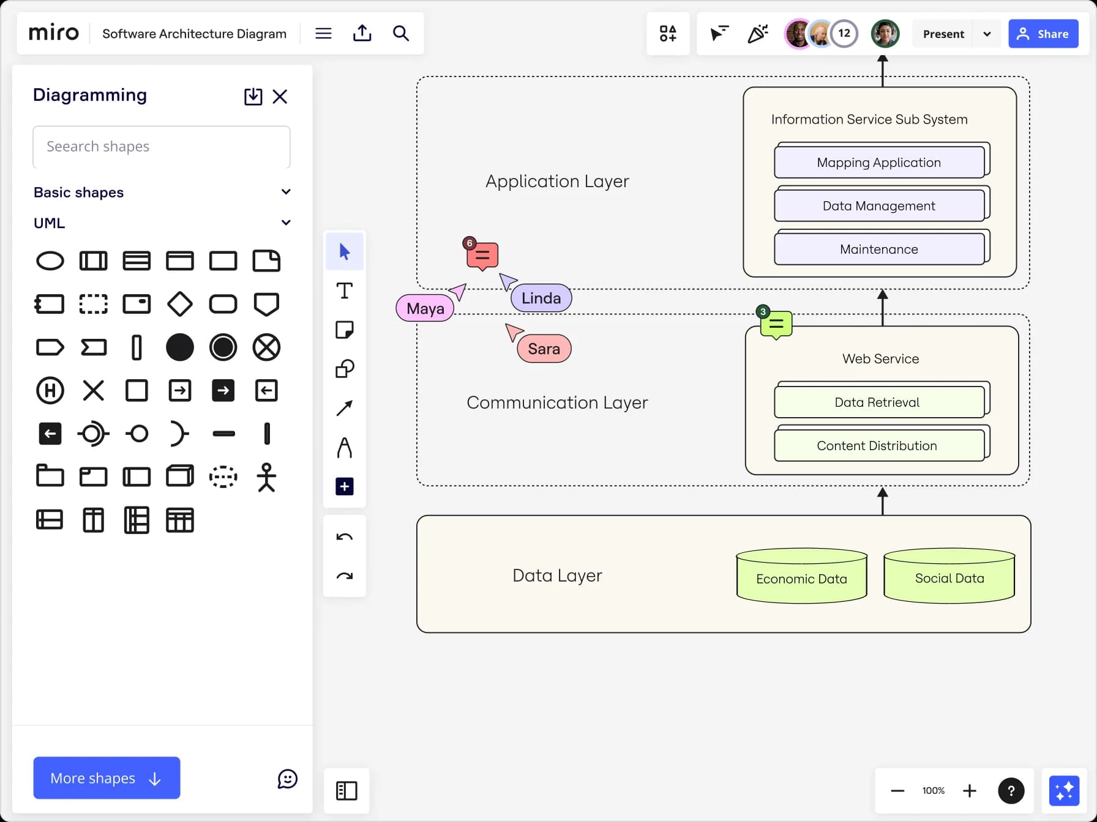Click the redo arrow

point(345,576)
